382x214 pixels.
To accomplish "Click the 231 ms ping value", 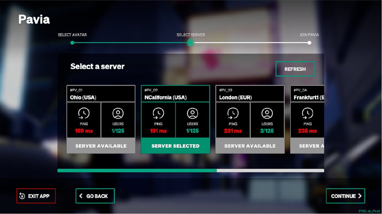I will (x=233, y=131).
